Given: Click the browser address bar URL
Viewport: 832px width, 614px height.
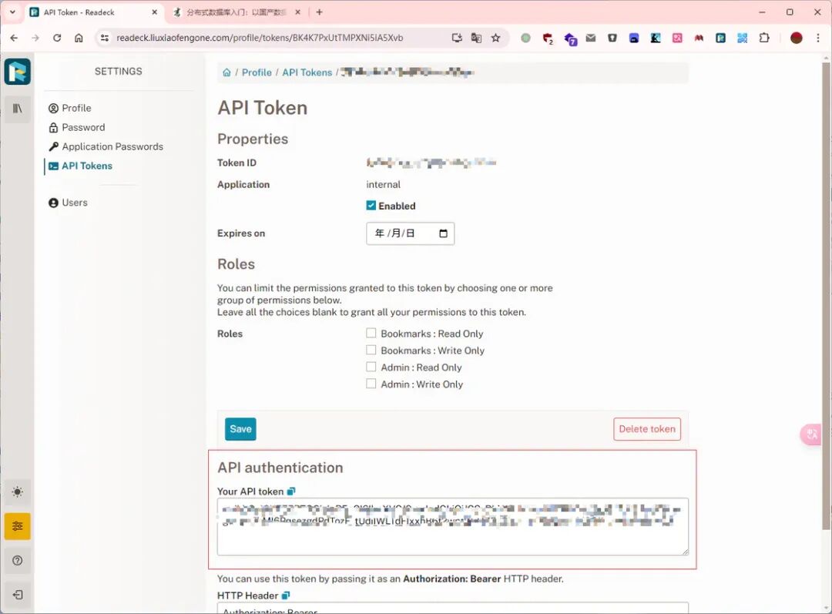Looking at the screenshot, I should 260,38.
